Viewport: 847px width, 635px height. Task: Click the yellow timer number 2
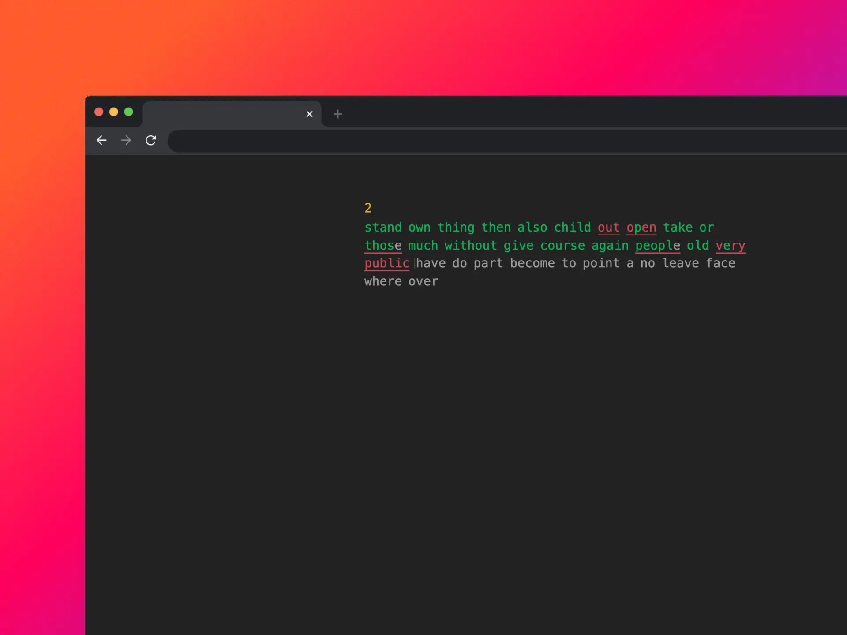click(x=368, y=208)
